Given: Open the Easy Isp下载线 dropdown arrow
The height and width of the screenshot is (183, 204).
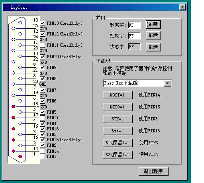Looking at the screenshot, I should coord(168,83).
